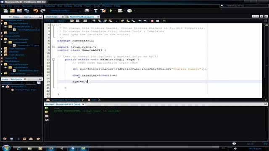This screenshot has height=151, width=269.
Task: Select the NumeroPar project node
Action: coord(11,58)
